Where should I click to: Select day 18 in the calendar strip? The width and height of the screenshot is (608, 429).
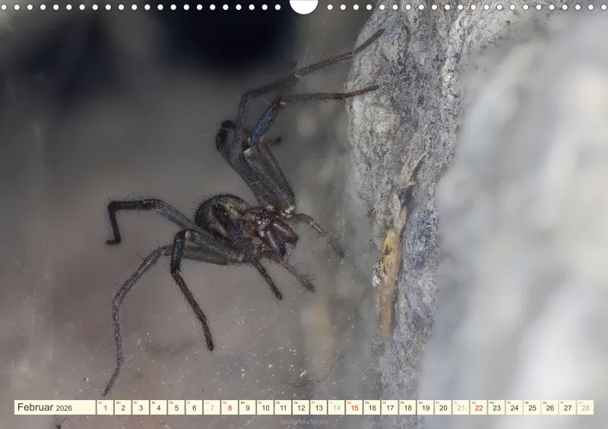(408, 407)
